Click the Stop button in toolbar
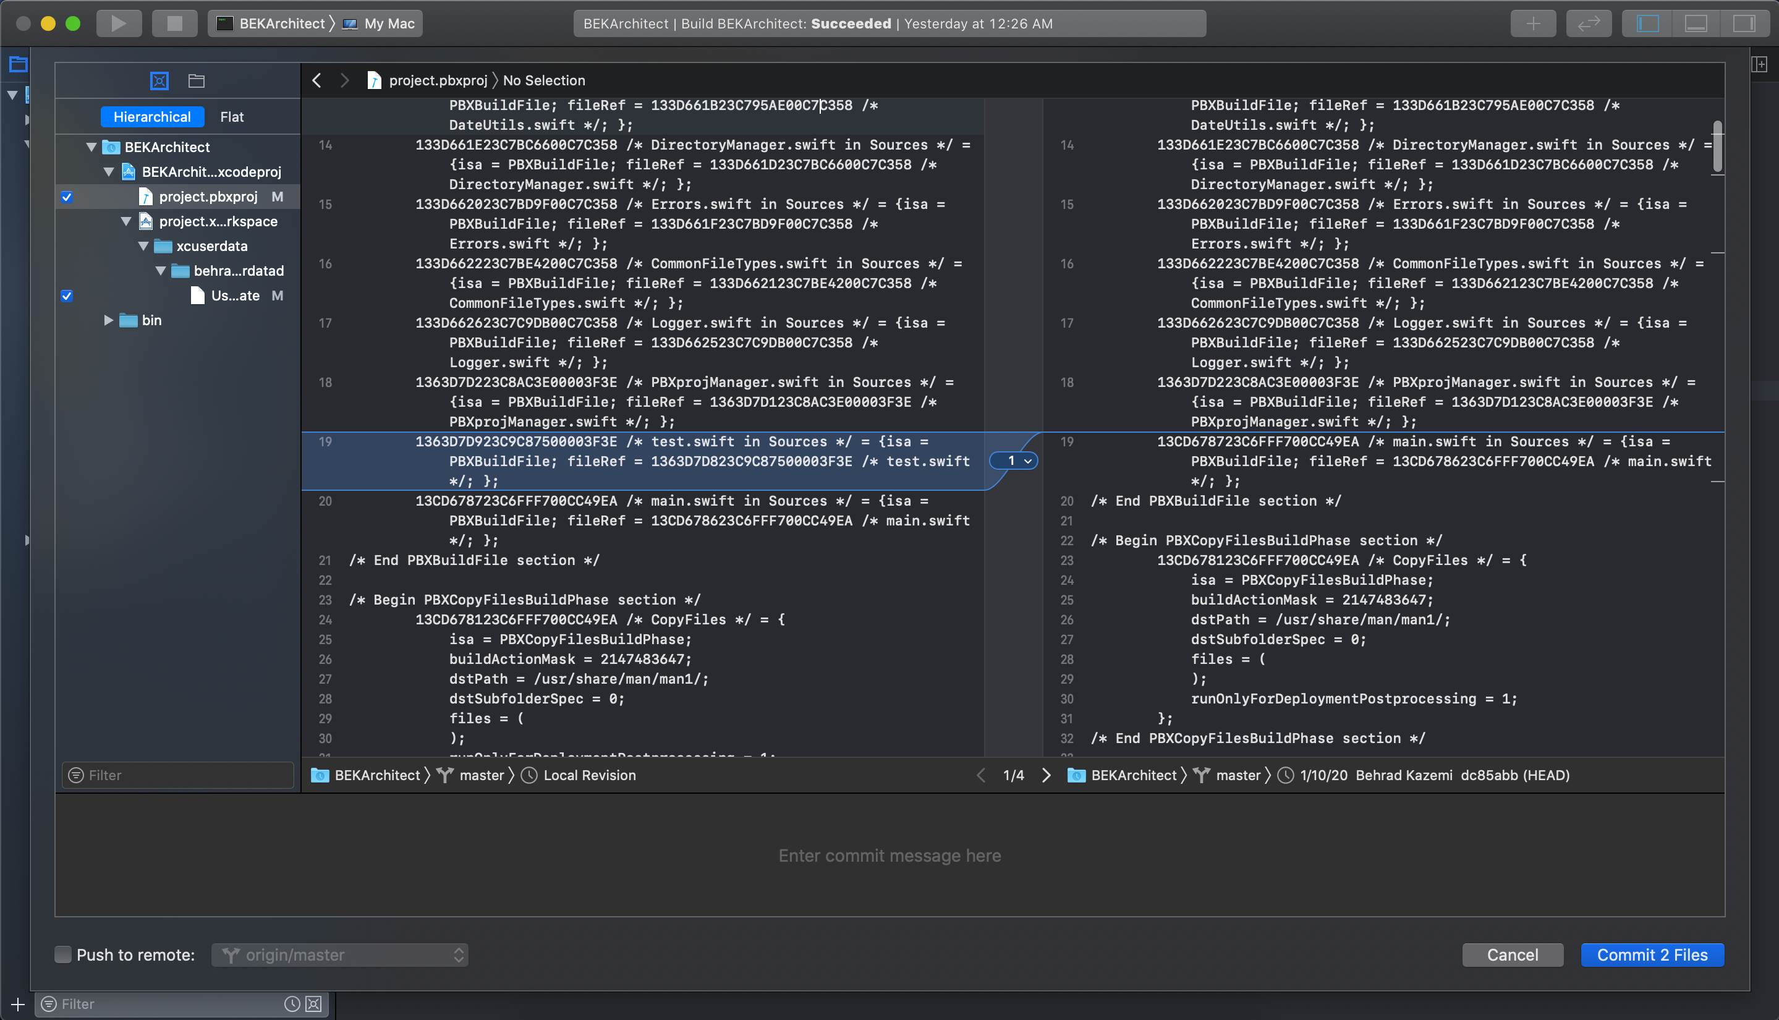 pos(174,23)
